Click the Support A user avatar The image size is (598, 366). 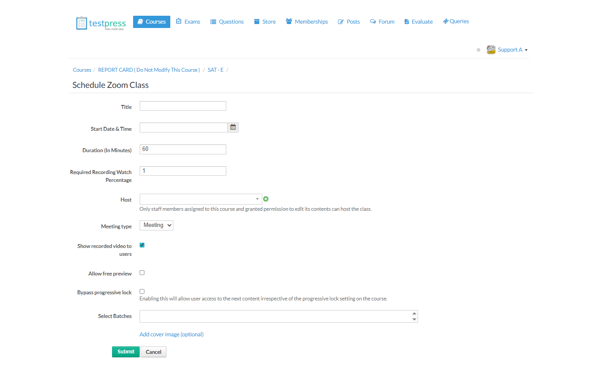[491, 50]
